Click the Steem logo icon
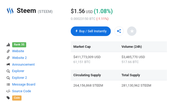 click(x=10, y=11)
